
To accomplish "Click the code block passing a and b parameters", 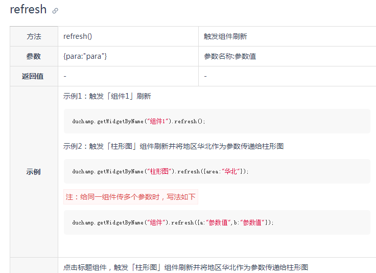I will point(217,222).
